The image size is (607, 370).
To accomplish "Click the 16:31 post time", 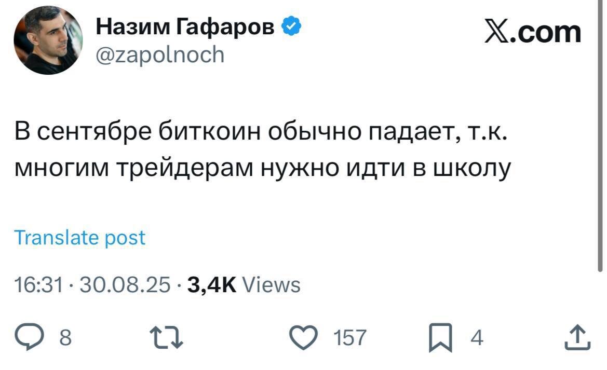I will (x=39, y=285).
